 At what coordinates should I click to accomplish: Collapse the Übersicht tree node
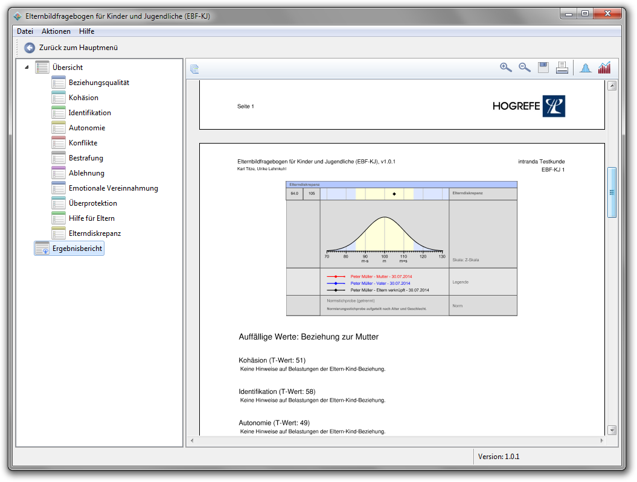[27, 68]
